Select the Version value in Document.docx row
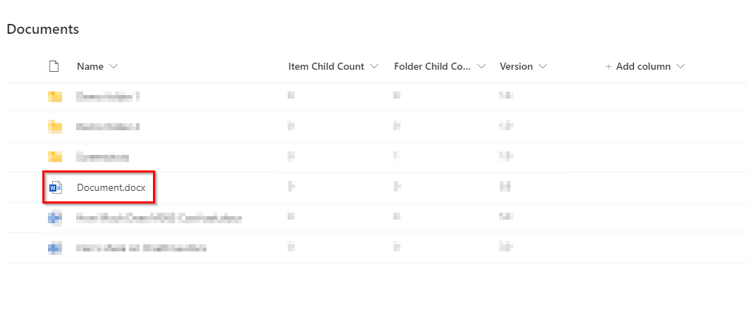 (505, 187)
